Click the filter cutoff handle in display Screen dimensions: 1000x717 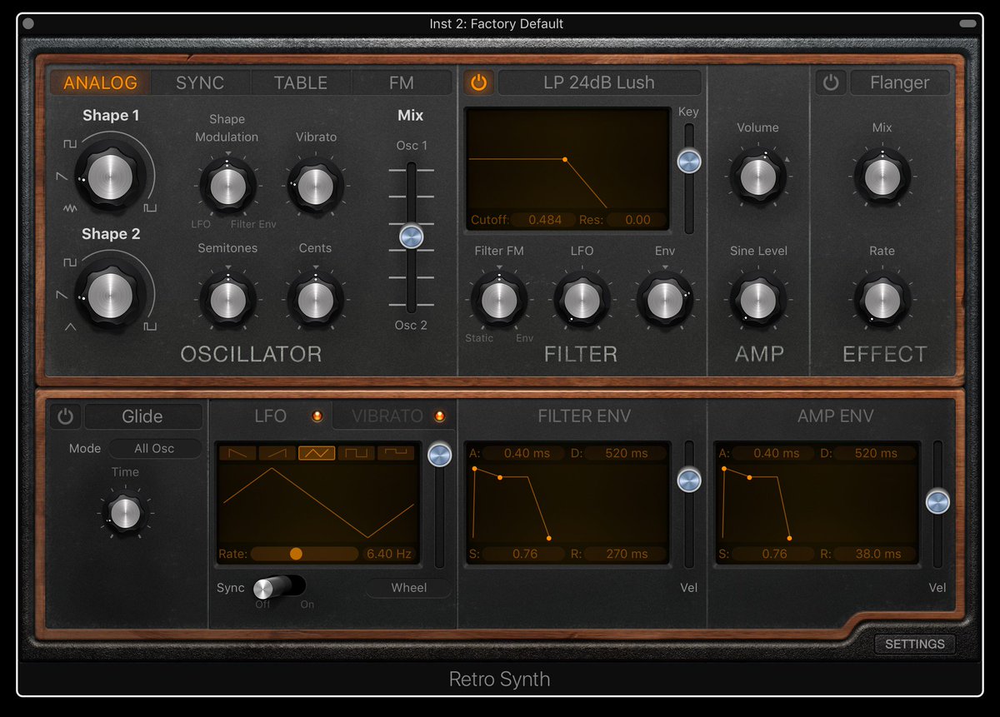click(565, 159)
